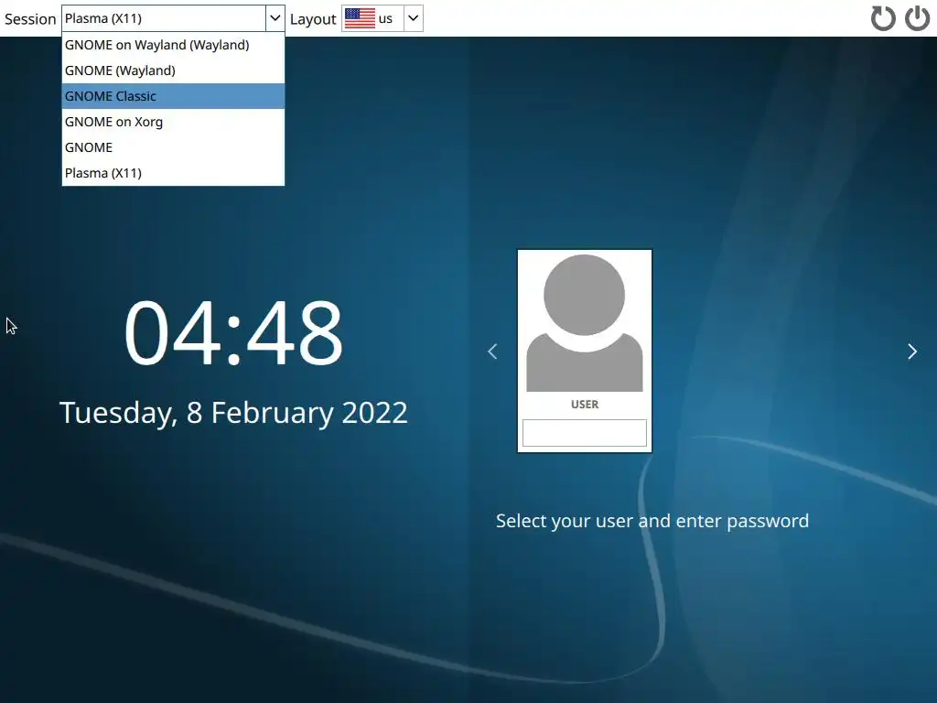The height and width of the screenshot is (703, 937).
Task: Pick GNOME on Xorg from the list
Action: 173,122
